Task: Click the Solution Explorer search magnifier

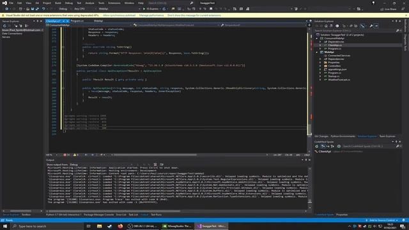Action: click(x=397, y=31)
